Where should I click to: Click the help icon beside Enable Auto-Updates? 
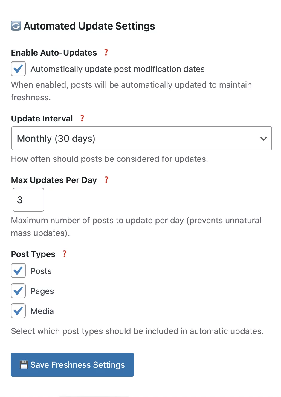click(x=106, y=53)
